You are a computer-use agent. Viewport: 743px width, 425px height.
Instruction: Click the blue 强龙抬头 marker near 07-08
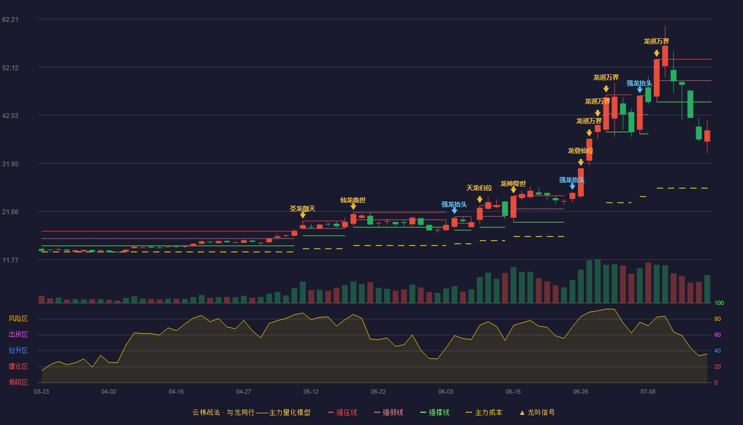(x=640, y=90)
